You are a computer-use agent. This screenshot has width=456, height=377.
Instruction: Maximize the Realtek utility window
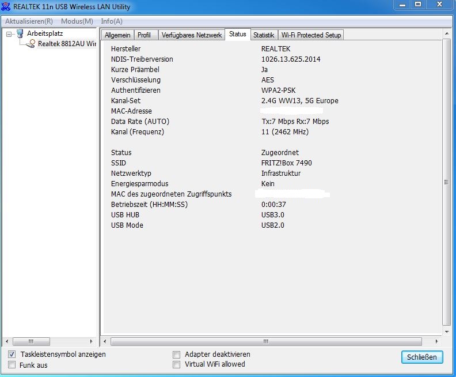pyautogui.click(x=418, y=5)
